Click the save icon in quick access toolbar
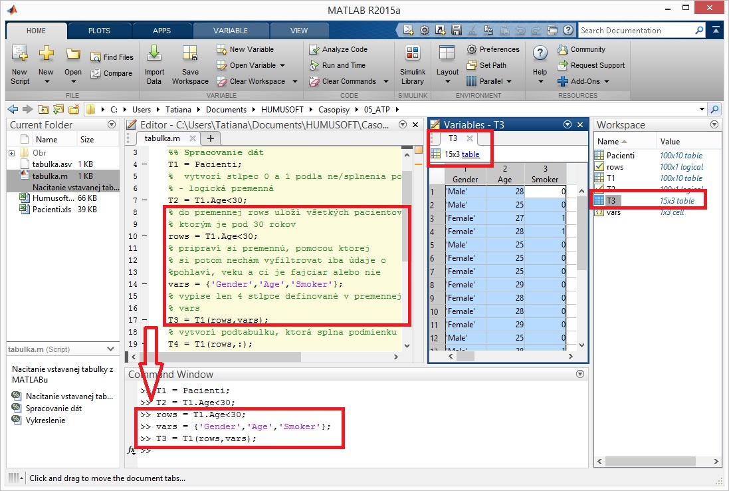 coord(457,30)
